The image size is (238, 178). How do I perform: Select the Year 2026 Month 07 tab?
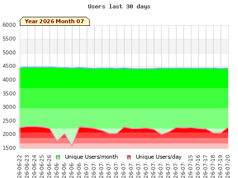(55, 21)
